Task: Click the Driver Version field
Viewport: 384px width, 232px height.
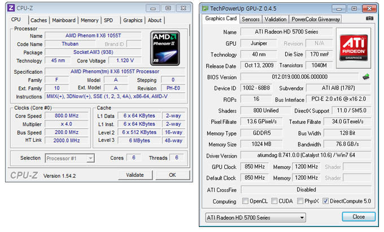Action: (x=306, y=155)
